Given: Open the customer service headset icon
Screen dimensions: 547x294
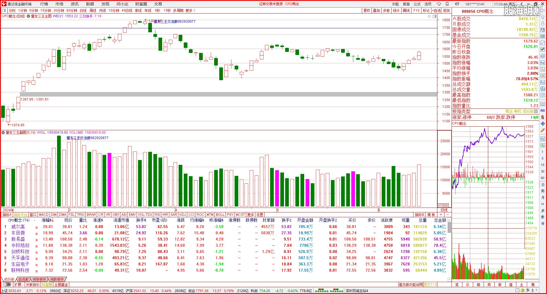Looking at the screenshot, I should [439, 4].
